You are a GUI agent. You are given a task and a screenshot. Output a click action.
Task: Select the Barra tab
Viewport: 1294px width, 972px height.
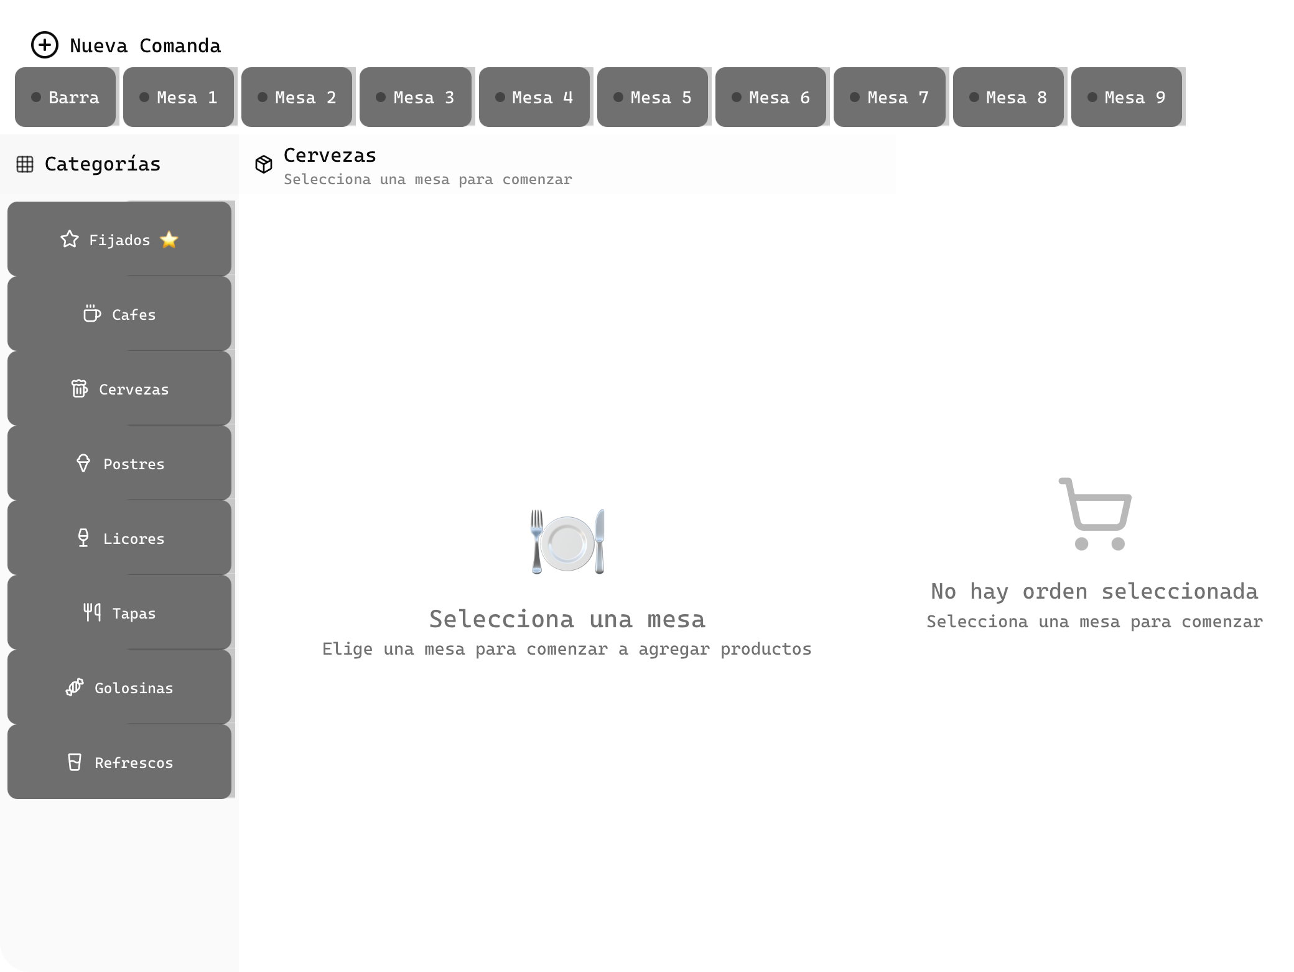coord(65,97)
